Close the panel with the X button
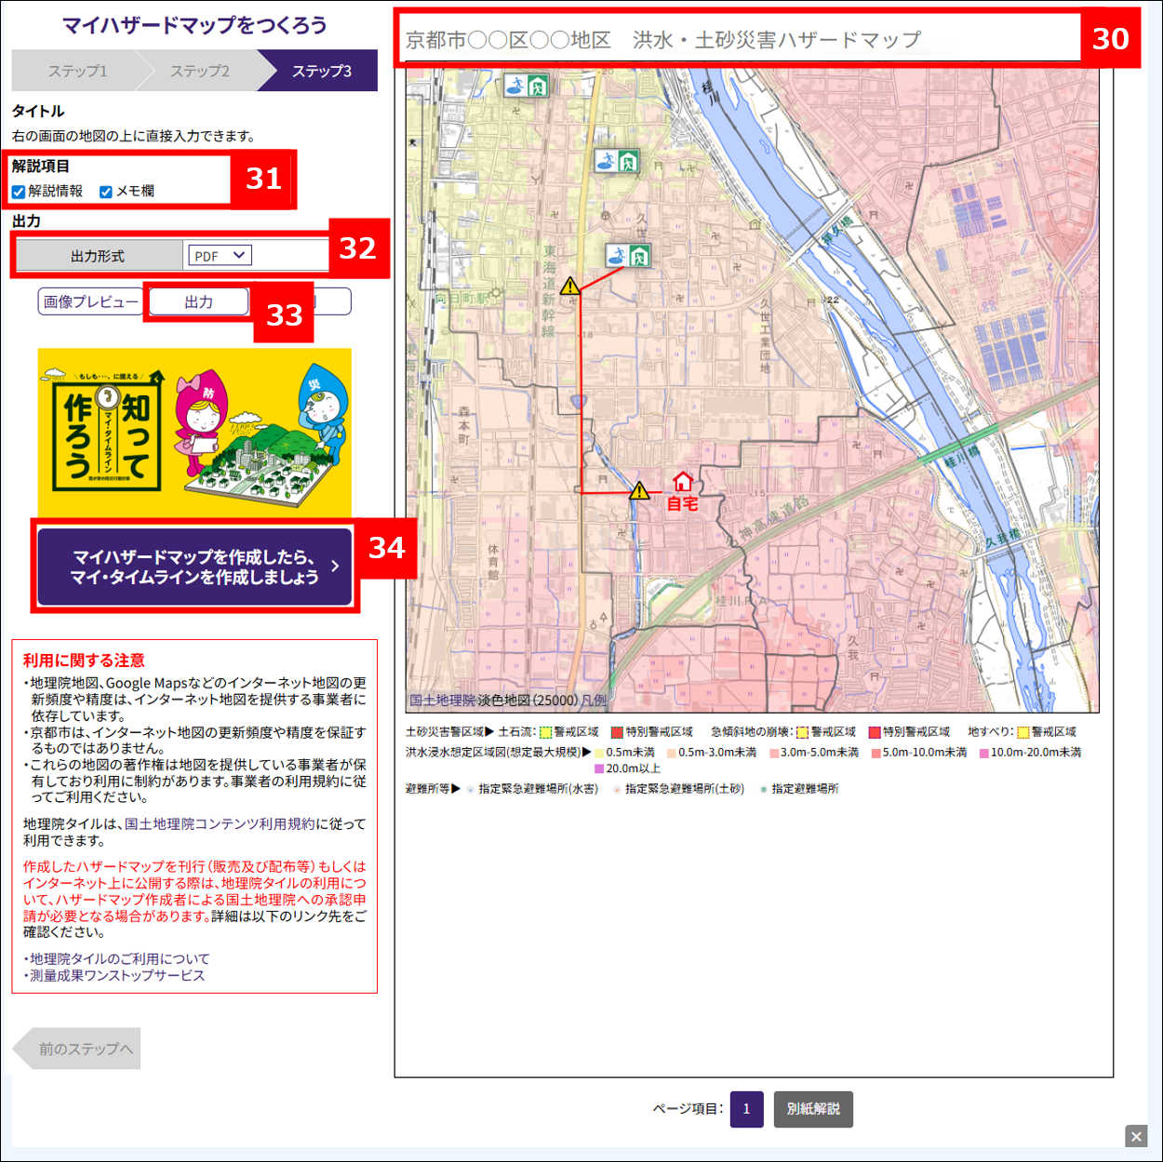Image resolution: width=1163 pixels, height=1162 pixels. 1136,1136
